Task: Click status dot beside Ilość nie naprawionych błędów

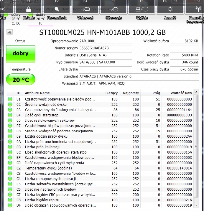Action: click(x=10, y=189)
